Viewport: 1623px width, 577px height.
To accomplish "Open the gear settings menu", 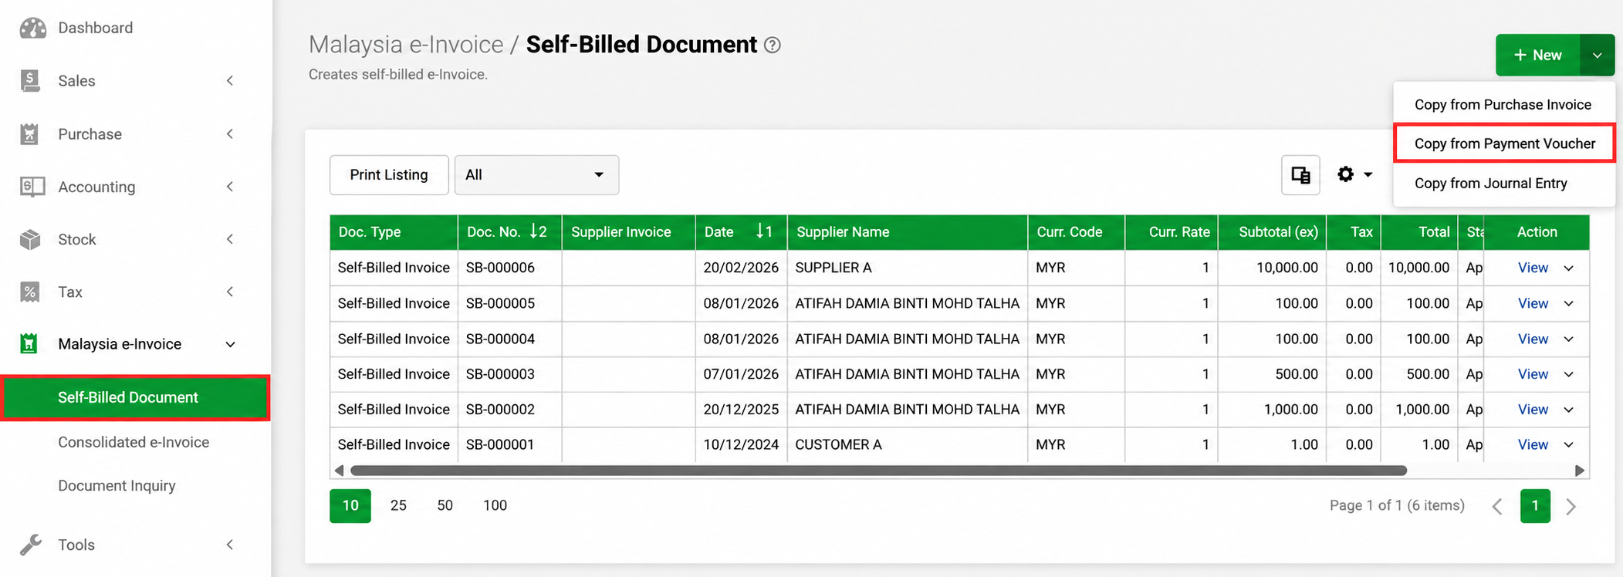I will 1354,174.
